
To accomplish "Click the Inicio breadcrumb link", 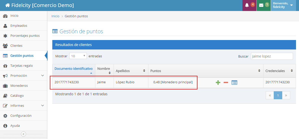I will [x=55, y=16].
